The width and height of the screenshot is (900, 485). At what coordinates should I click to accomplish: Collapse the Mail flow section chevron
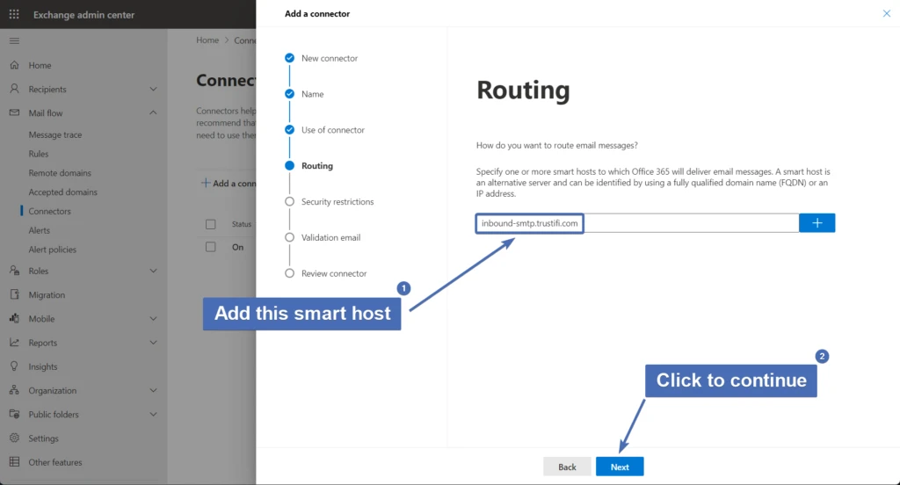pyautogui.click(x=153, y=112)
